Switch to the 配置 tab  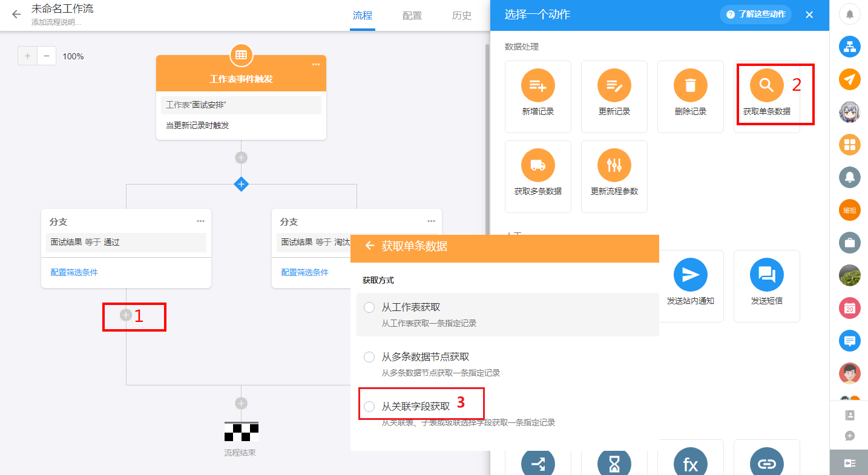[x=412, y=16]
